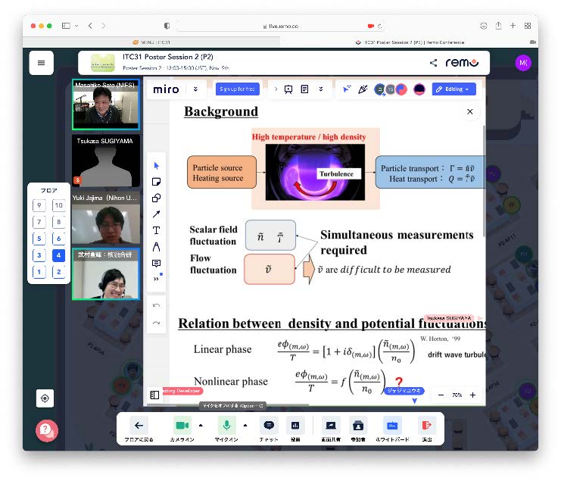Go to floor 3
This screenshot has width=561, height=481.
(x=39, y=255)
